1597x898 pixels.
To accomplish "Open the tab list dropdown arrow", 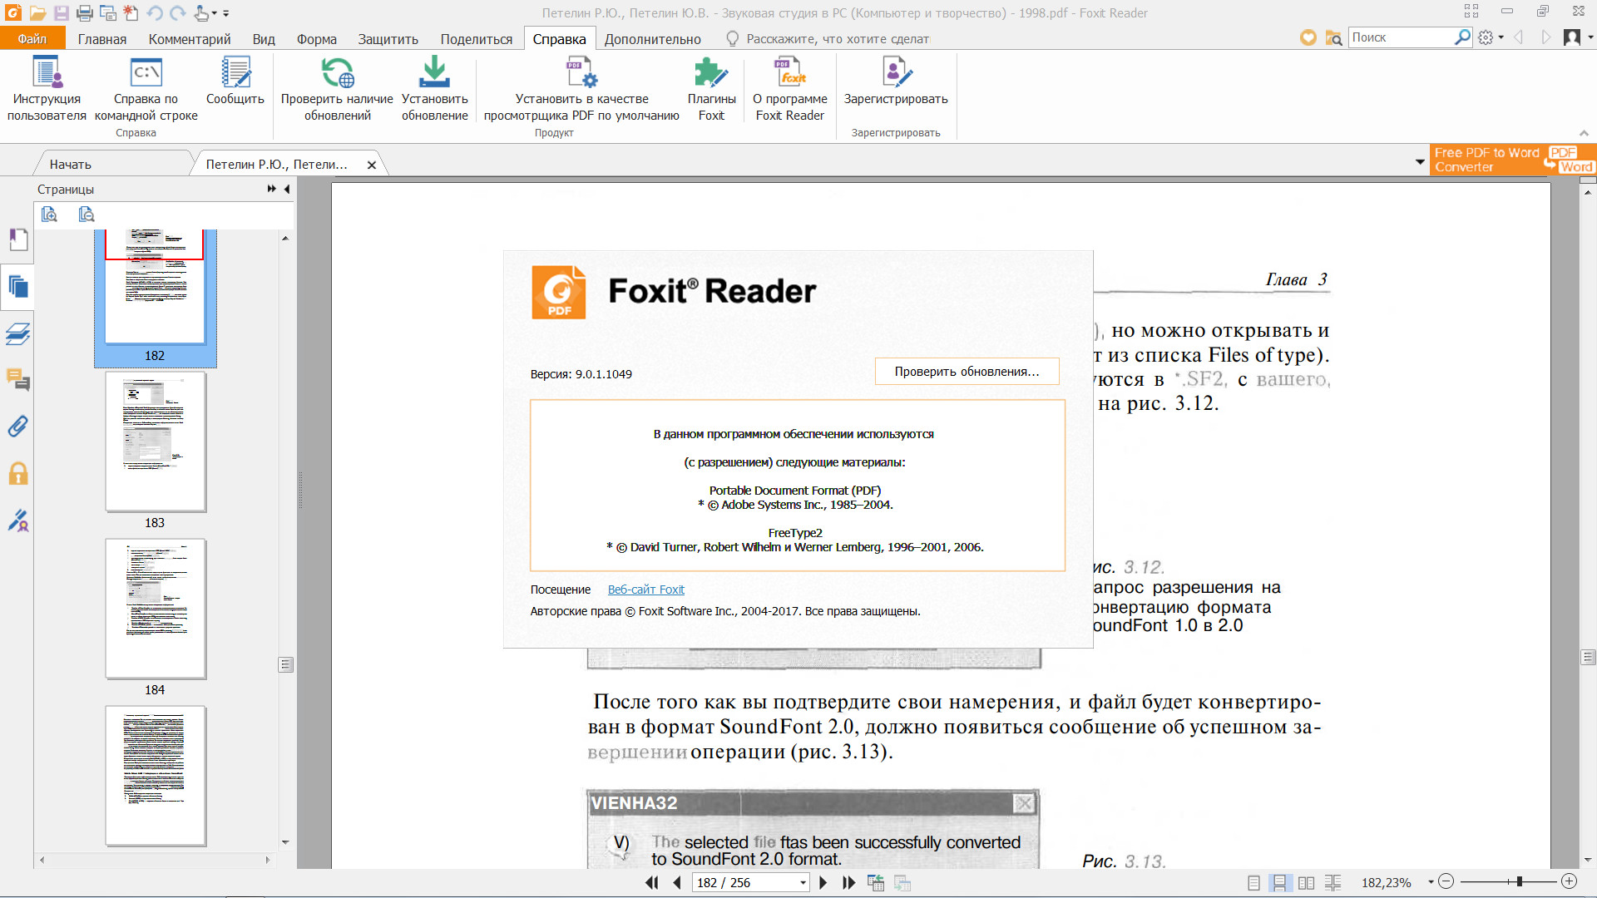I will coord(1420,162).
